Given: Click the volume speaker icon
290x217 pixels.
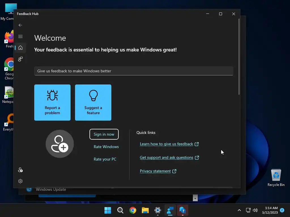Looking at the screenshot, I should click(255, 210).
